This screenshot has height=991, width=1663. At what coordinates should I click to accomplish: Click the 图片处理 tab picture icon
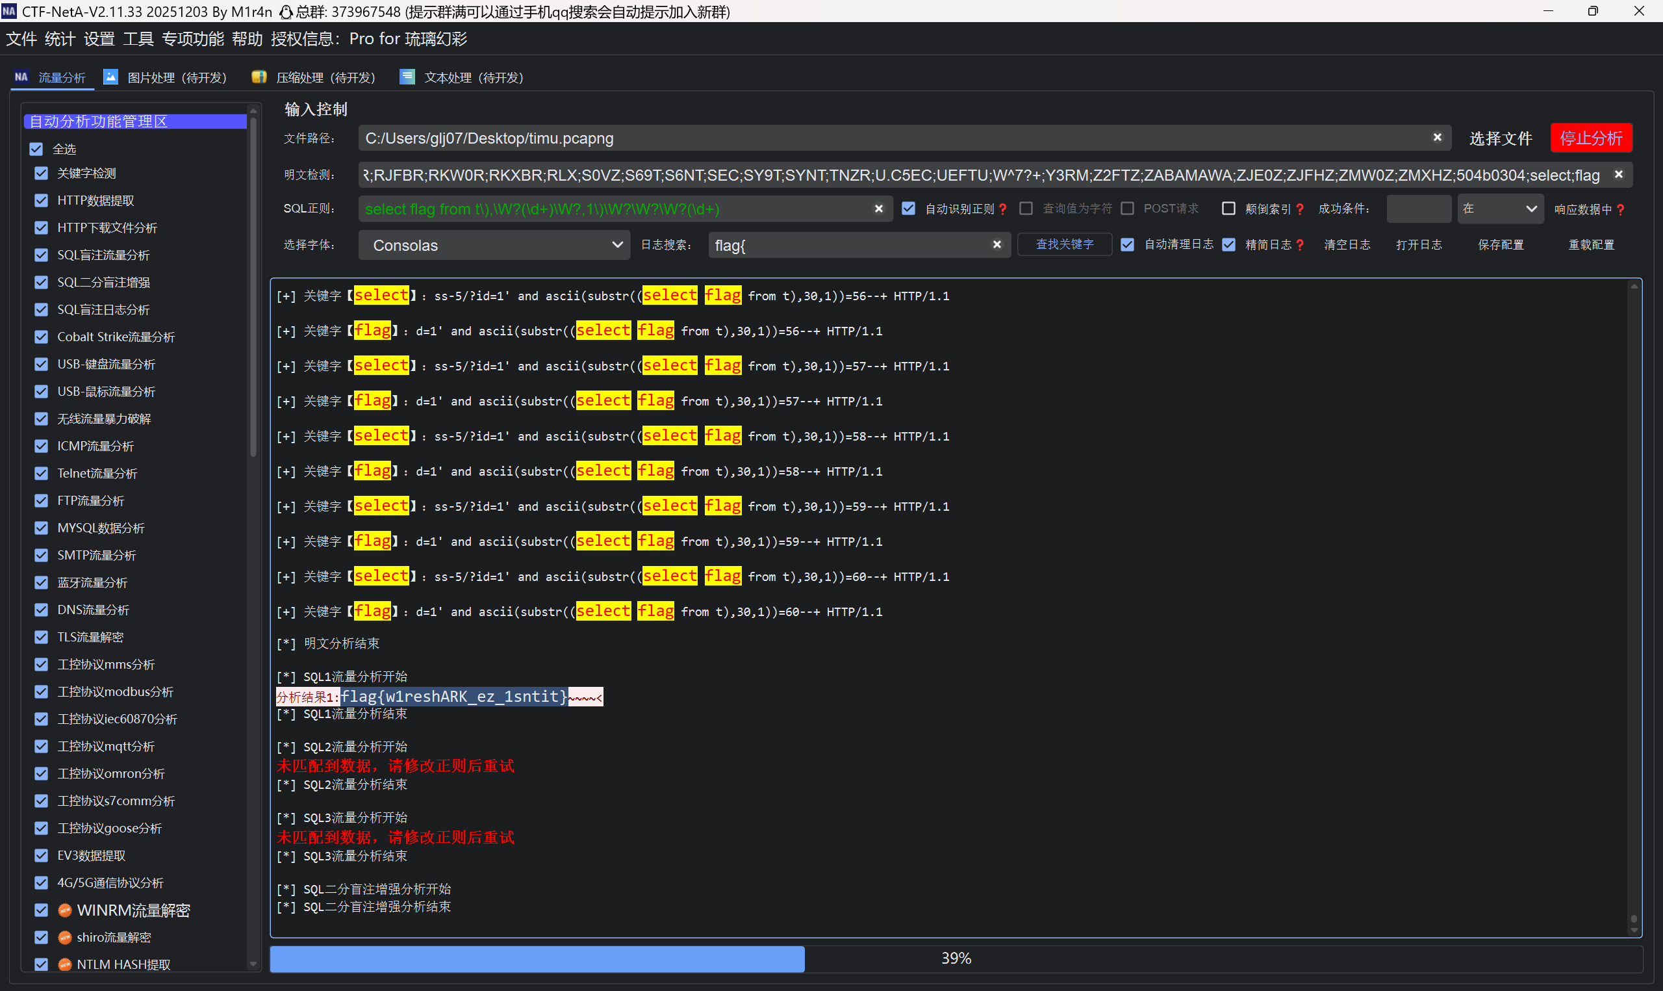coord(111,77)
